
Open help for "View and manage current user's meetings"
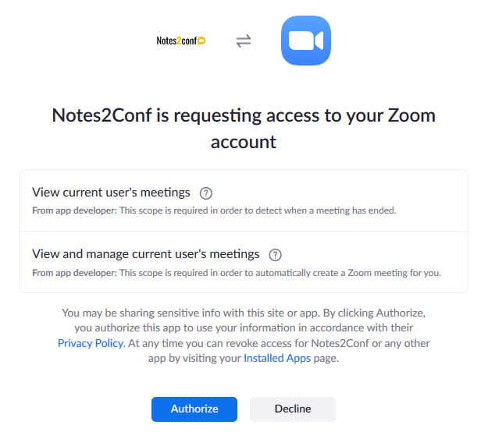point(275,254)
